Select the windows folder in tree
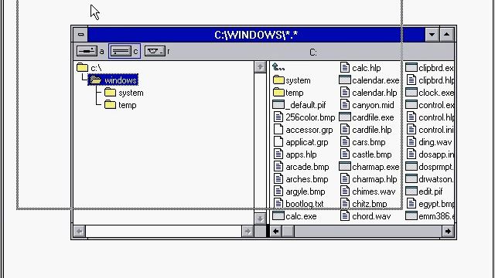This screenshot has width=495, height=278. (x=113, y=80)
